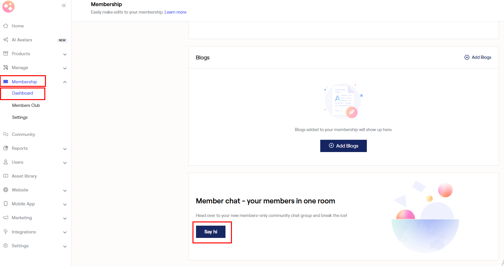This screenshot has height=266, width=504.
Task: Collapse the Membership section chevron
Action: click(x=65, y=82)
